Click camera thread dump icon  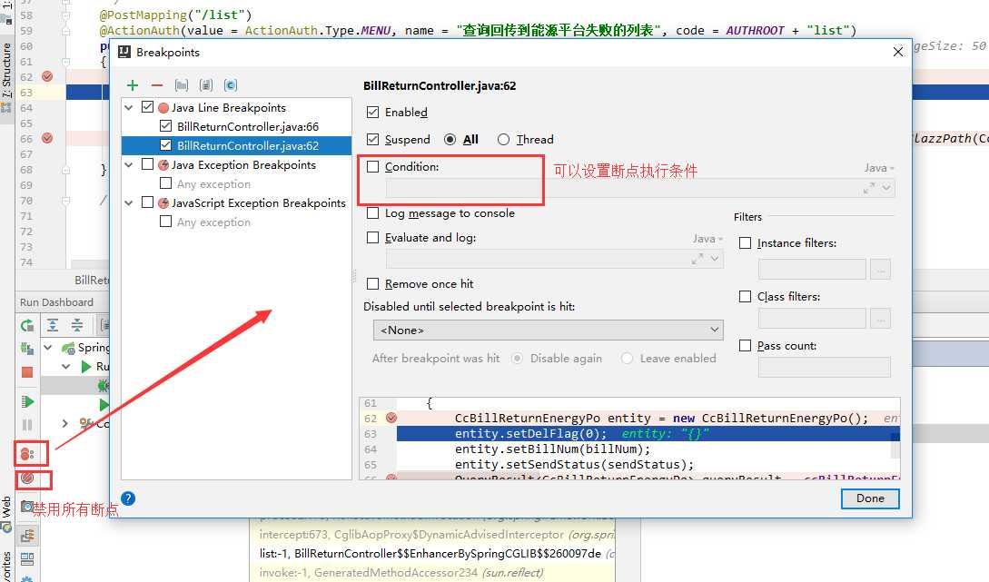click(x=27, y=507)
